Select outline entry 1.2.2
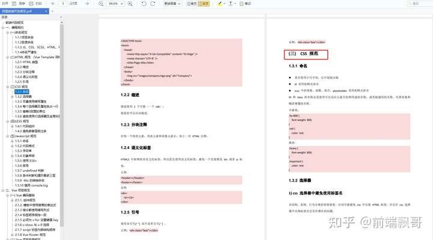 coord(22,67)
